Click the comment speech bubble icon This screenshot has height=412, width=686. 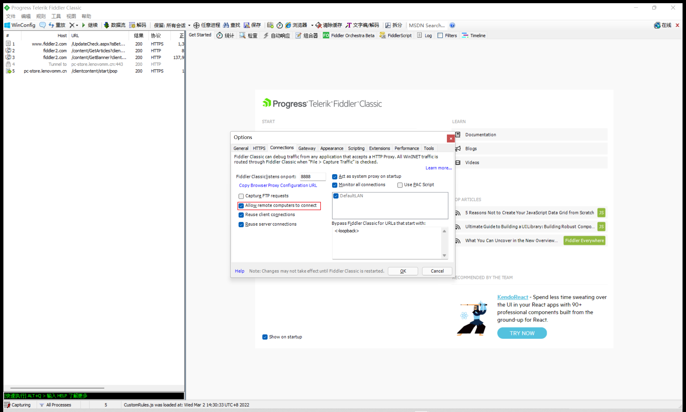(x=42, y=25)
